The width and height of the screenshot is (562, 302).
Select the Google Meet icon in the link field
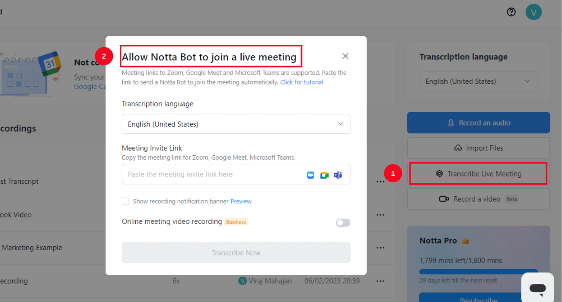coord(324,175)
